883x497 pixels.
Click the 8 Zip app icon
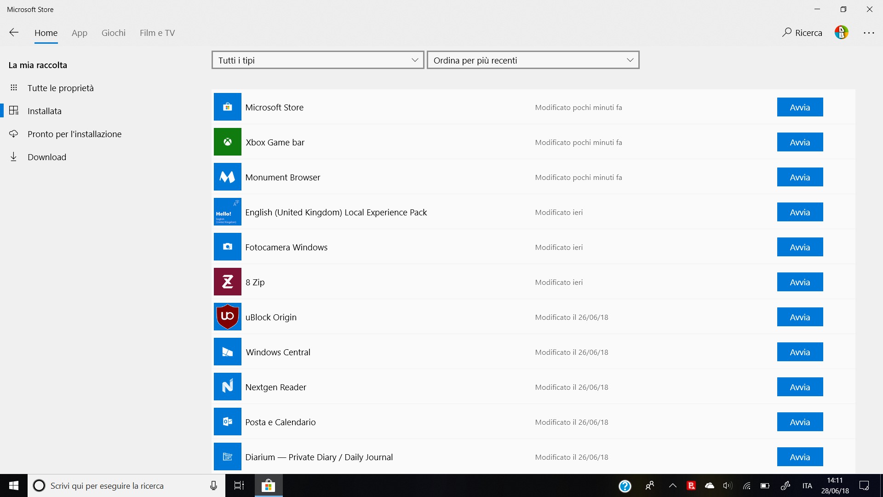tap(227, 282)
